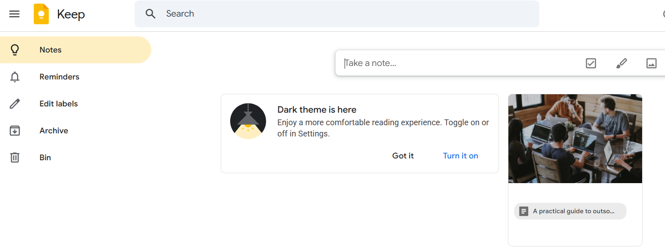Start a new drawing note with brush icon
The height and width of the screenshot is (250, 665).
(621, 63)
